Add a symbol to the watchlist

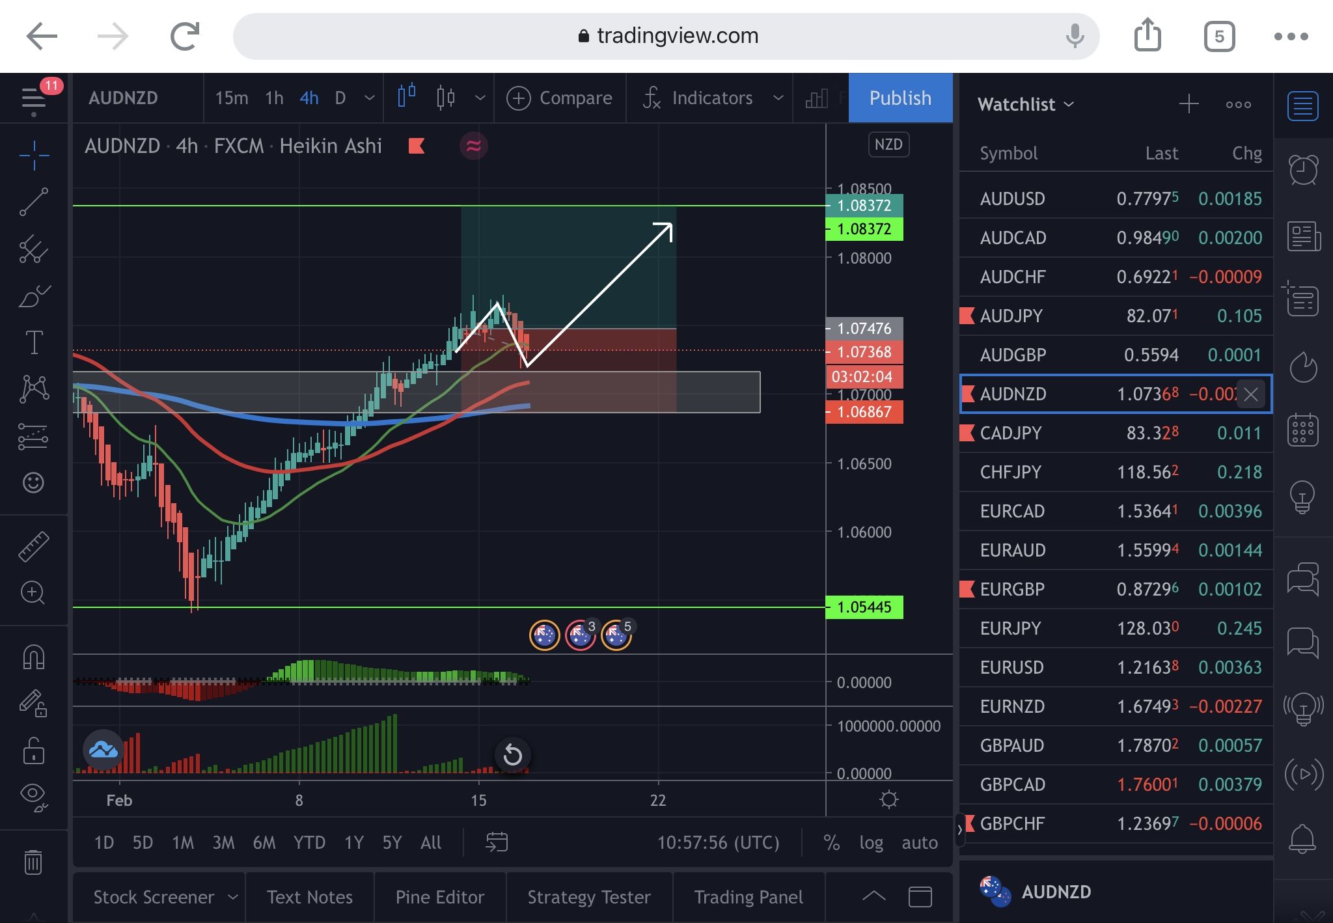[1189, 104]
